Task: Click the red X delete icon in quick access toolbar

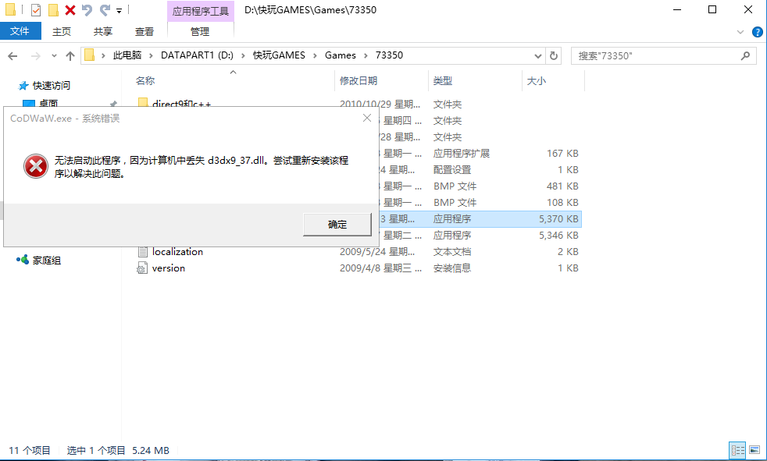Action: [x=70, y=10]
